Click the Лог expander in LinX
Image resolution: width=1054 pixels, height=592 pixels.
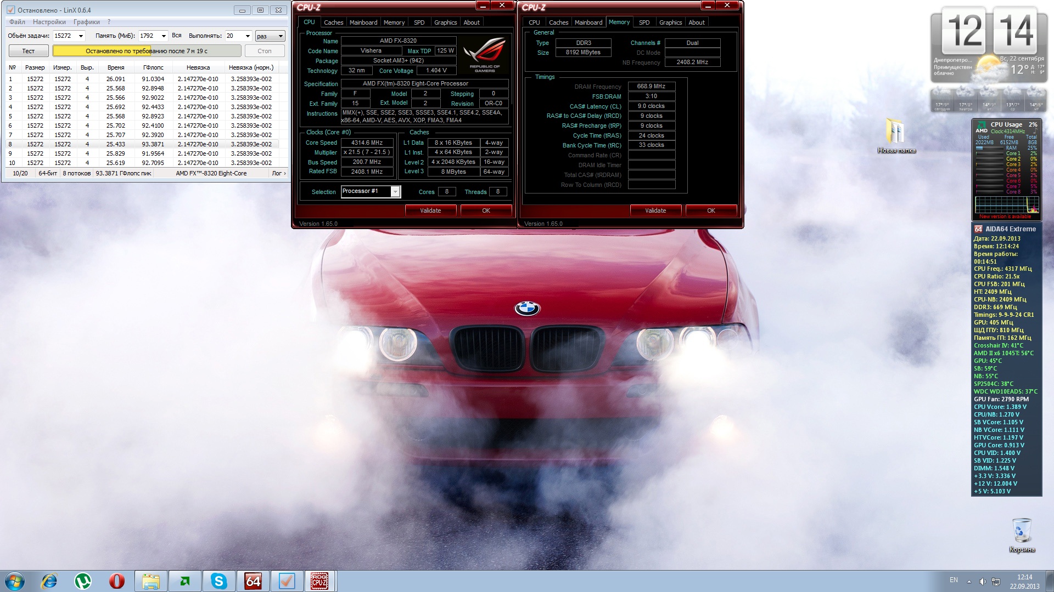[x=279, y=173]
